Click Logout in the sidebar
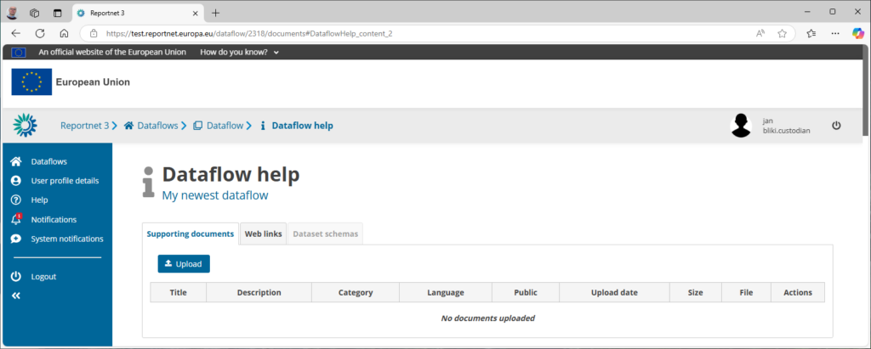This screenshot has width=871, height=349. pos(43,277)
